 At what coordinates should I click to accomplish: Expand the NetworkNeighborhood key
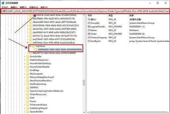25,77
